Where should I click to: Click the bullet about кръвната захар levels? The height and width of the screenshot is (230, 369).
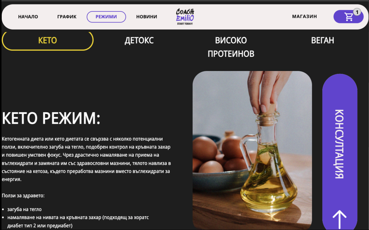pyautogui.click(x=78, y=222)
